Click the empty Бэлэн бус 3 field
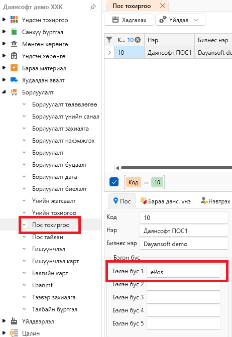Screen dimensions: 232x337 click(183, 297)
